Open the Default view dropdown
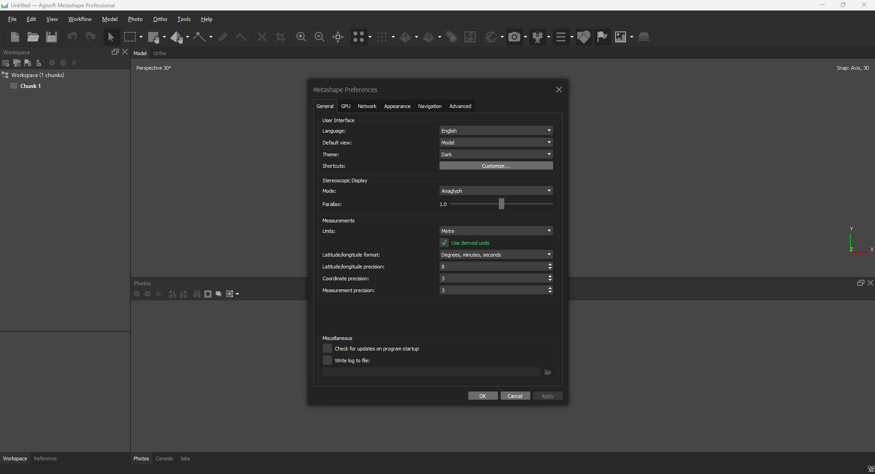The image size is (875, 474). click(496, 143)
